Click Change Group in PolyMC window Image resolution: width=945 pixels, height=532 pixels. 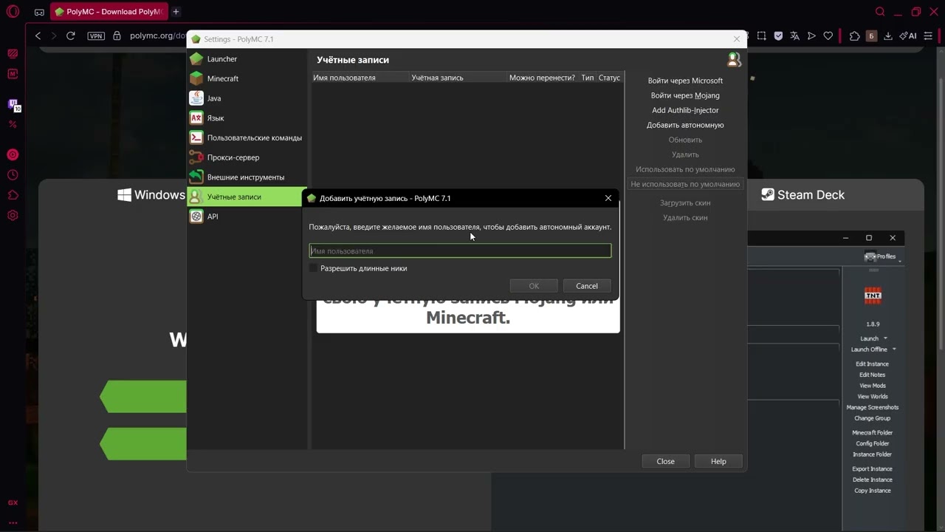[872, 418]
